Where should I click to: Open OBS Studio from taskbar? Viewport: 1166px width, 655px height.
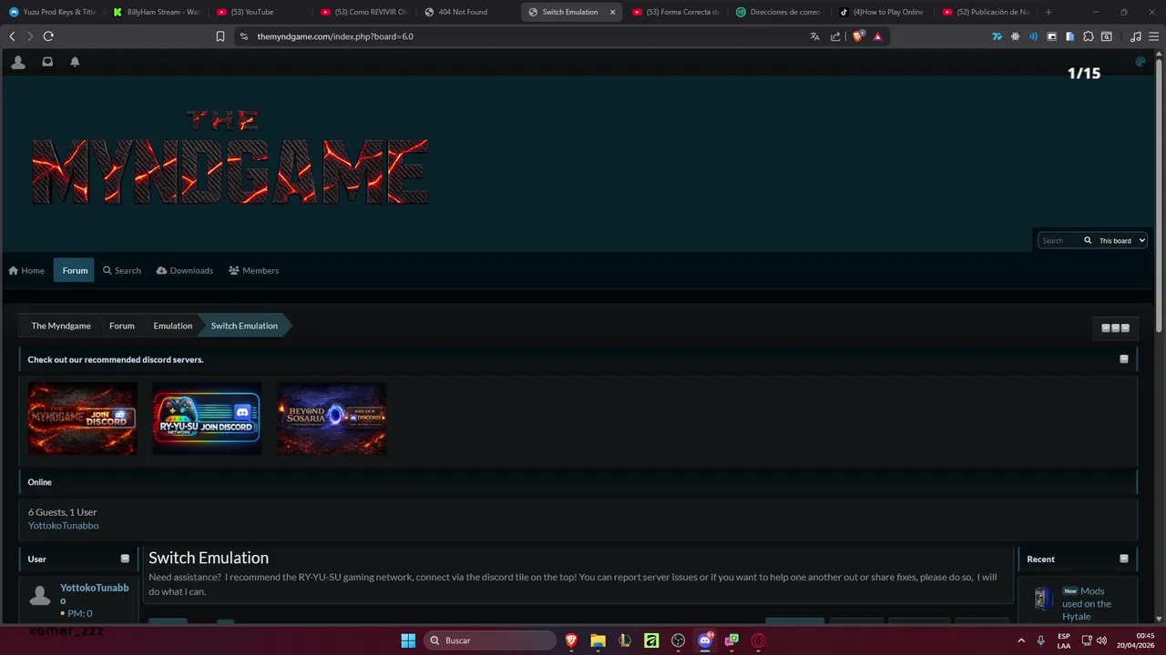678,640
